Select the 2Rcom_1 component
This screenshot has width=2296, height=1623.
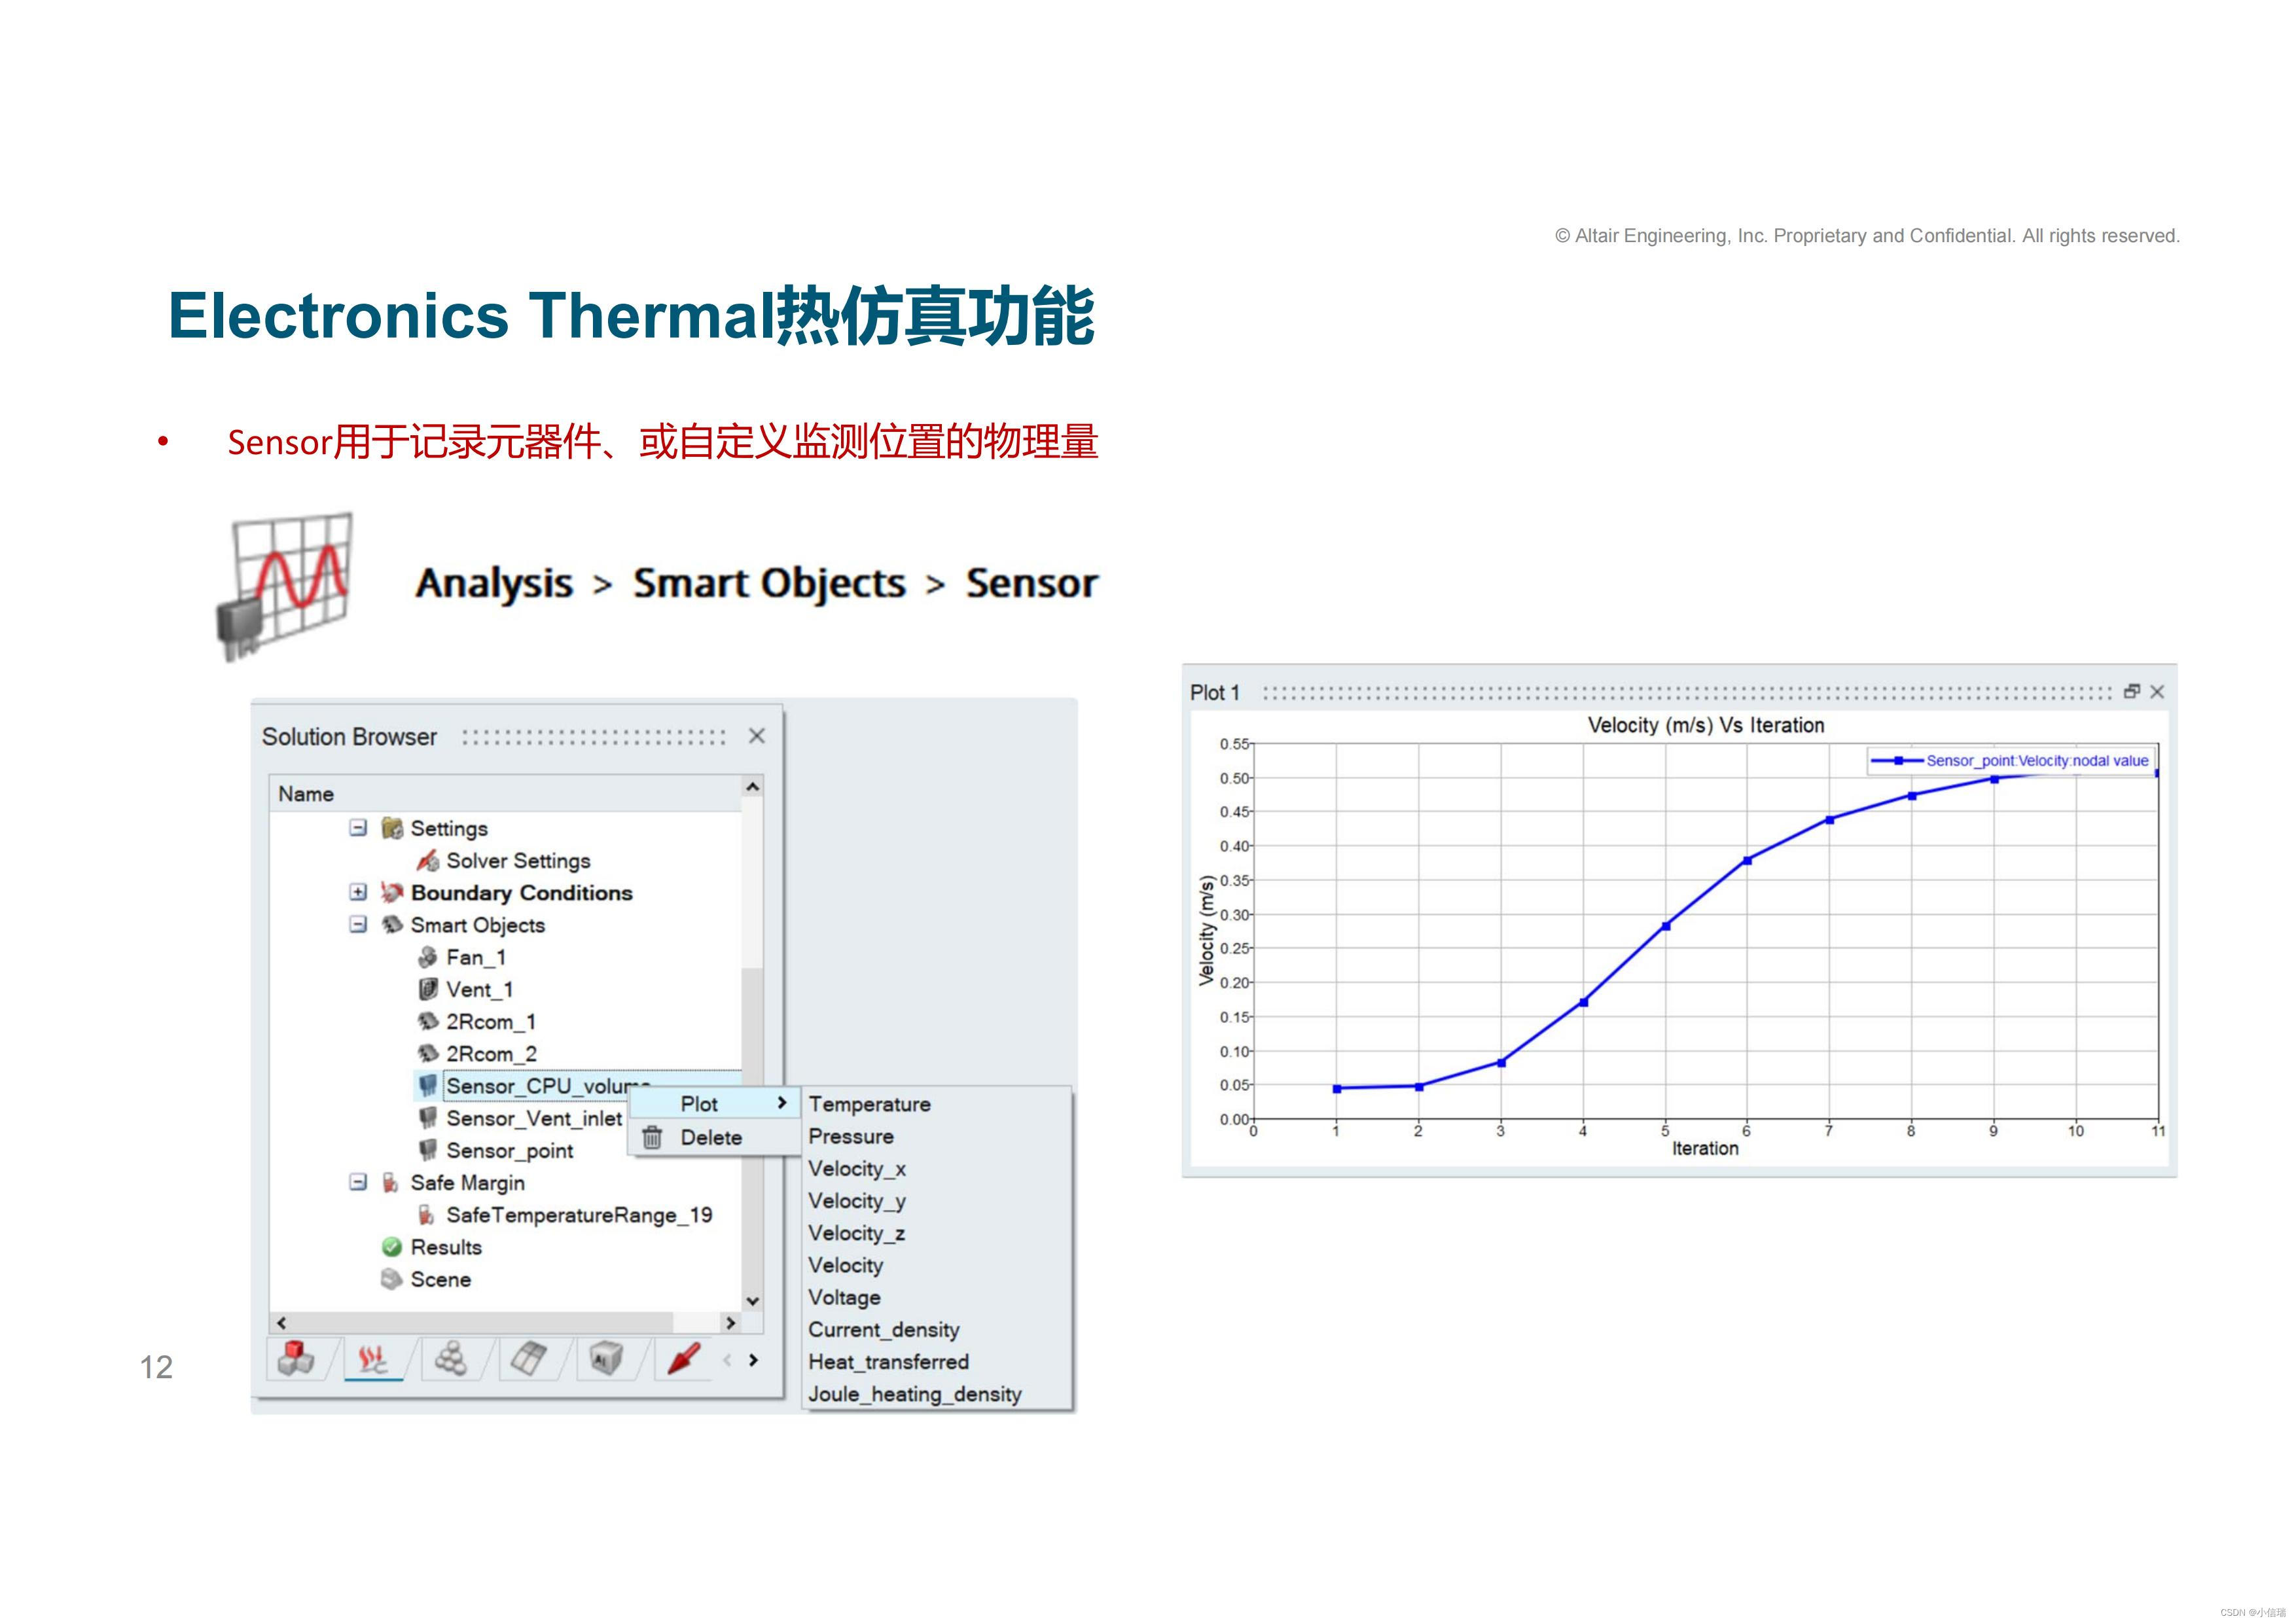point(491,1022)
